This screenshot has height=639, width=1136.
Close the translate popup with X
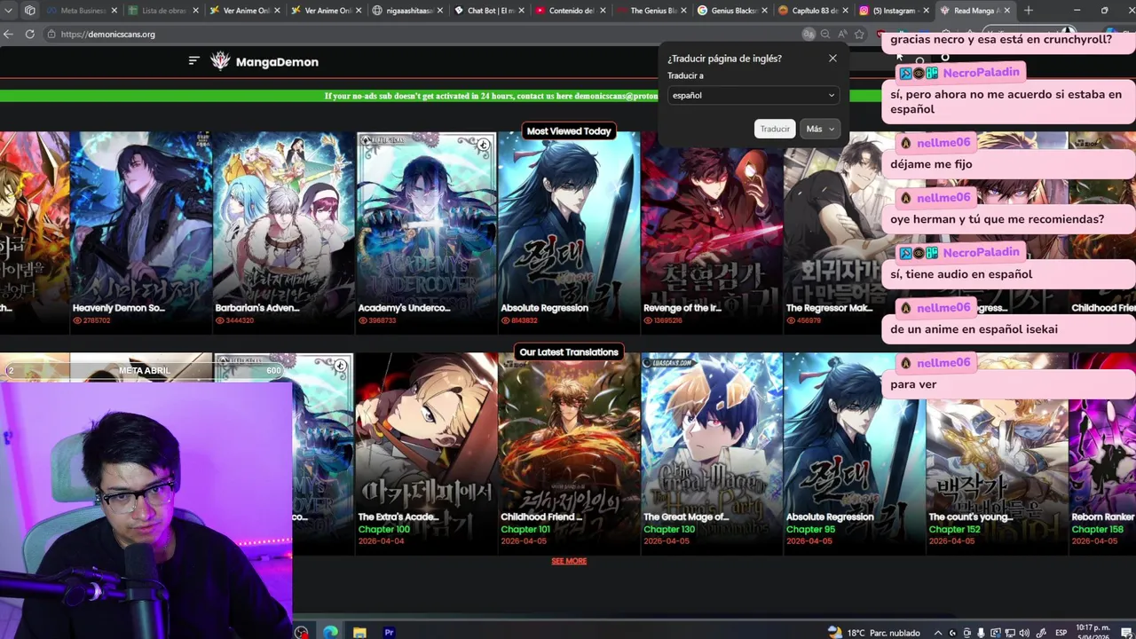pos(832,58)
